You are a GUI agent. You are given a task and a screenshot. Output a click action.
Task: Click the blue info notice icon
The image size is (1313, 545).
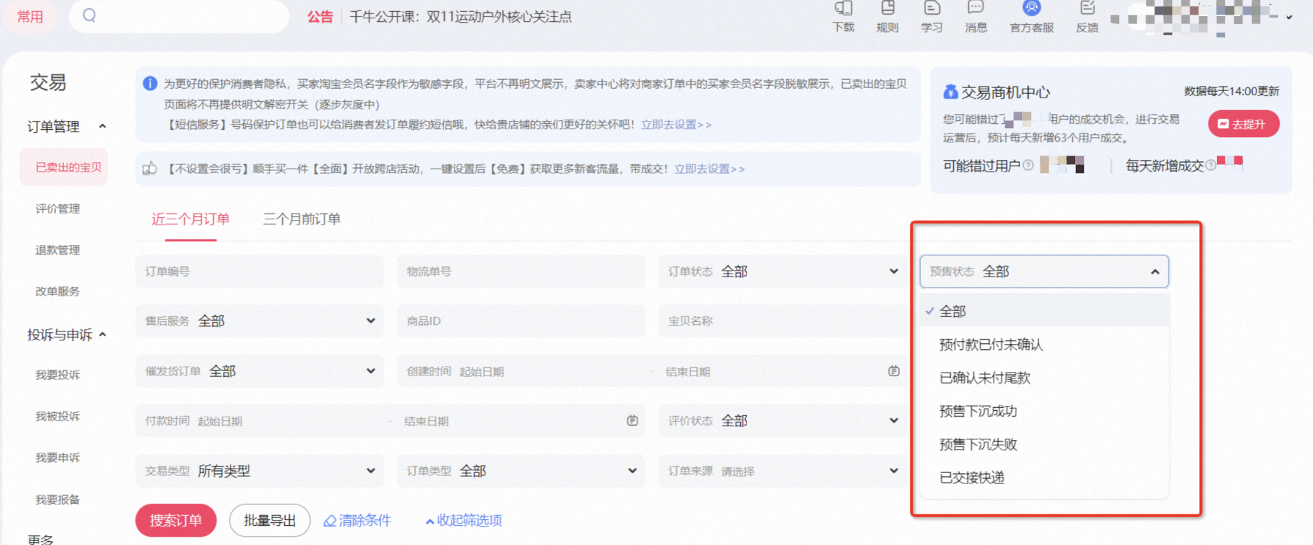point(150,84)
